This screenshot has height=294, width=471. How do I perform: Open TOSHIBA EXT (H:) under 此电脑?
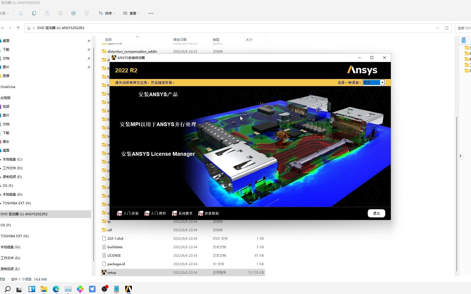point(17,203)
